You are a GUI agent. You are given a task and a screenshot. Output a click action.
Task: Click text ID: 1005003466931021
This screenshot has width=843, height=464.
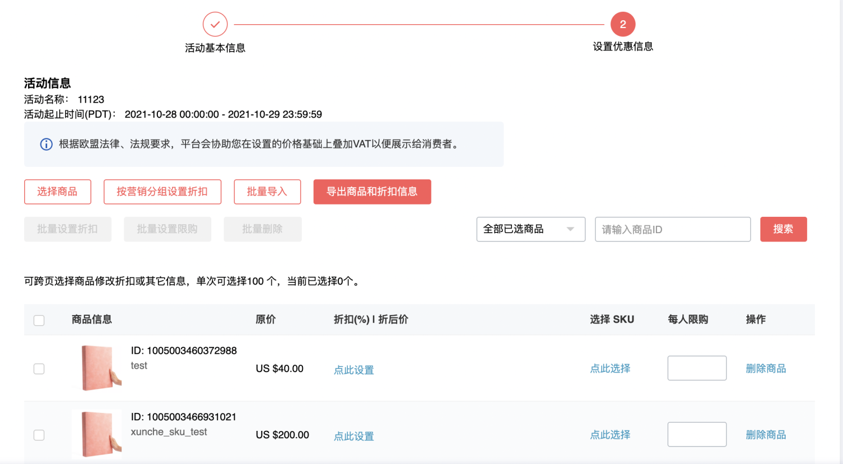pos(184,417)
